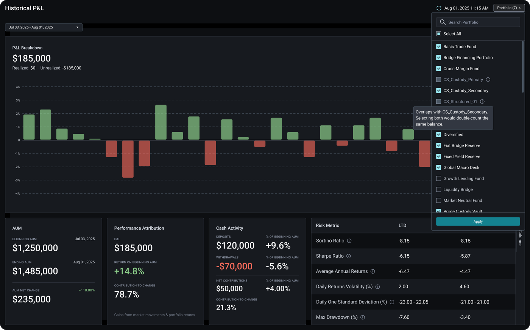Click Net Contributions value $50,000
Viewport: 530px width, 330px height.
[x=229, y=289]
